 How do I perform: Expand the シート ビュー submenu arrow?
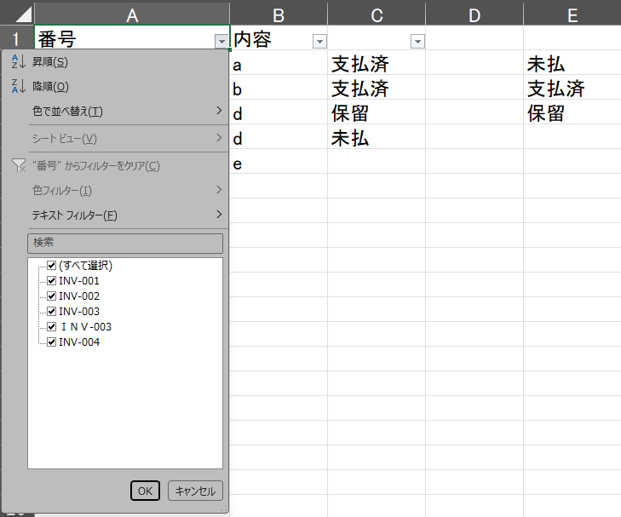(x=219, y=138)
